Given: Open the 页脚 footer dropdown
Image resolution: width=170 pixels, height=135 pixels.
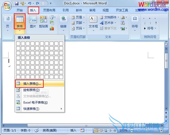Looking at the screenshot, I should pos(78,23).
